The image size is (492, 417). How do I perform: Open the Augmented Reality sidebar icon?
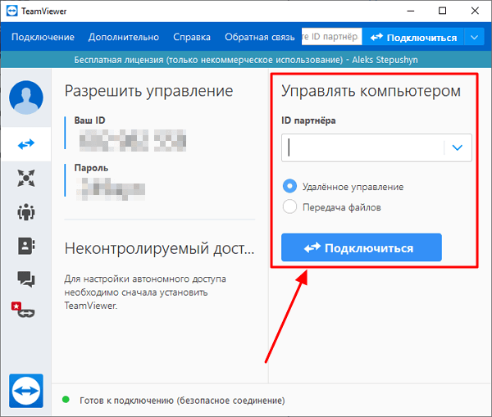pyautogui.click(x=23, y=310)
